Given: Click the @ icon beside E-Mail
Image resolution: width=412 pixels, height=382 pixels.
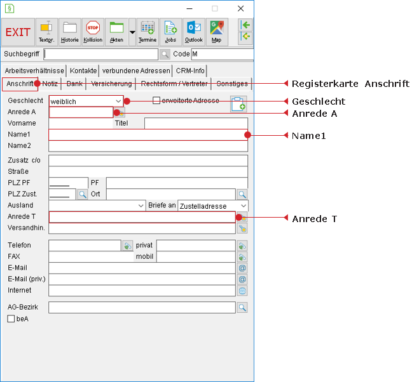Looking at the screenshot, I should click(242, 268).
